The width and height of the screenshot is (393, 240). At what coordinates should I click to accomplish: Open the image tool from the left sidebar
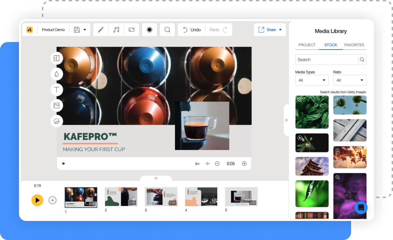click(x=56, y=105)
